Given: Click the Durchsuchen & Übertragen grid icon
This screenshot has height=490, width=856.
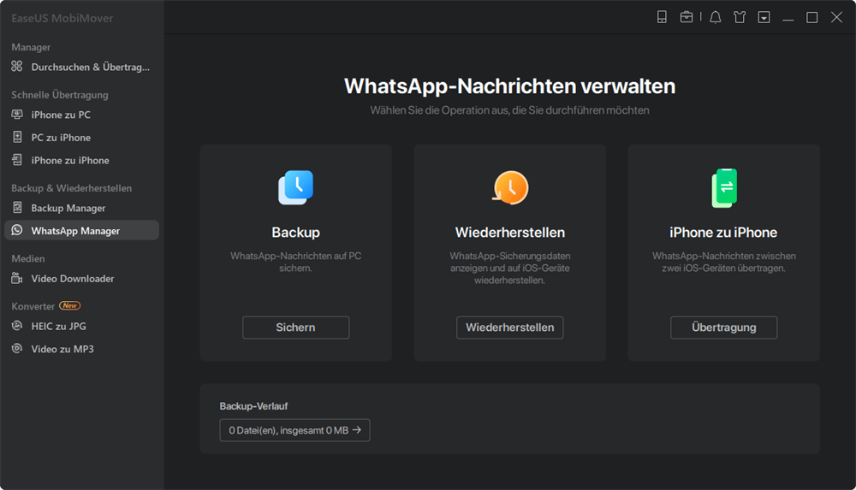Looking at the screenshot, I should pos(17,67).
